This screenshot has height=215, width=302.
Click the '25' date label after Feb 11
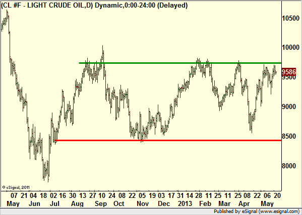[x=218, y=196]
